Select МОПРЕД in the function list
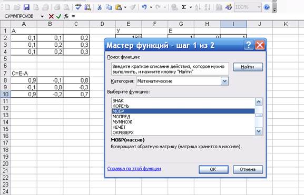Viewport: 304px width, 195px height. (183, 117)
